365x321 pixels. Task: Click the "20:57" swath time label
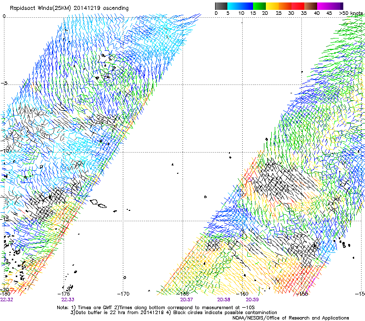click(x=186, y=300)
